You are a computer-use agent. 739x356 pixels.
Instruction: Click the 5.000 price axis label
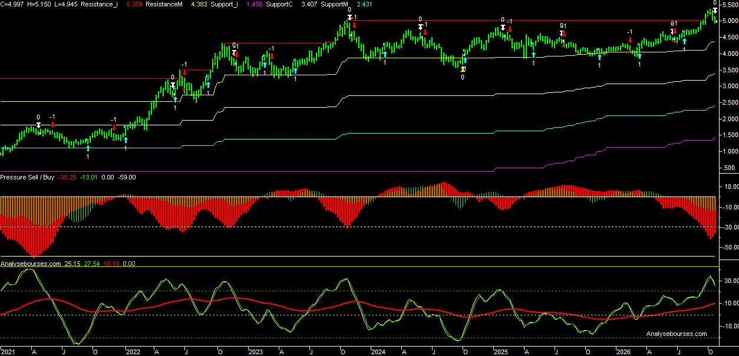click(729, 21)
